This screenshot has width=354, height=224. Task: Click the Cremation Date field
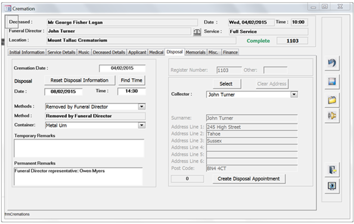coord(122,68)
